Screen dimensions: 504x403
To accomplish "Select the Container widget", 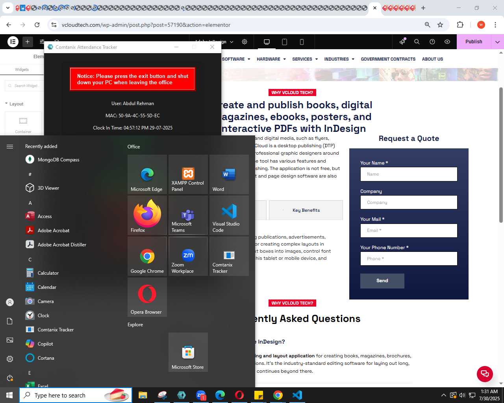I will tap(23, 124).
